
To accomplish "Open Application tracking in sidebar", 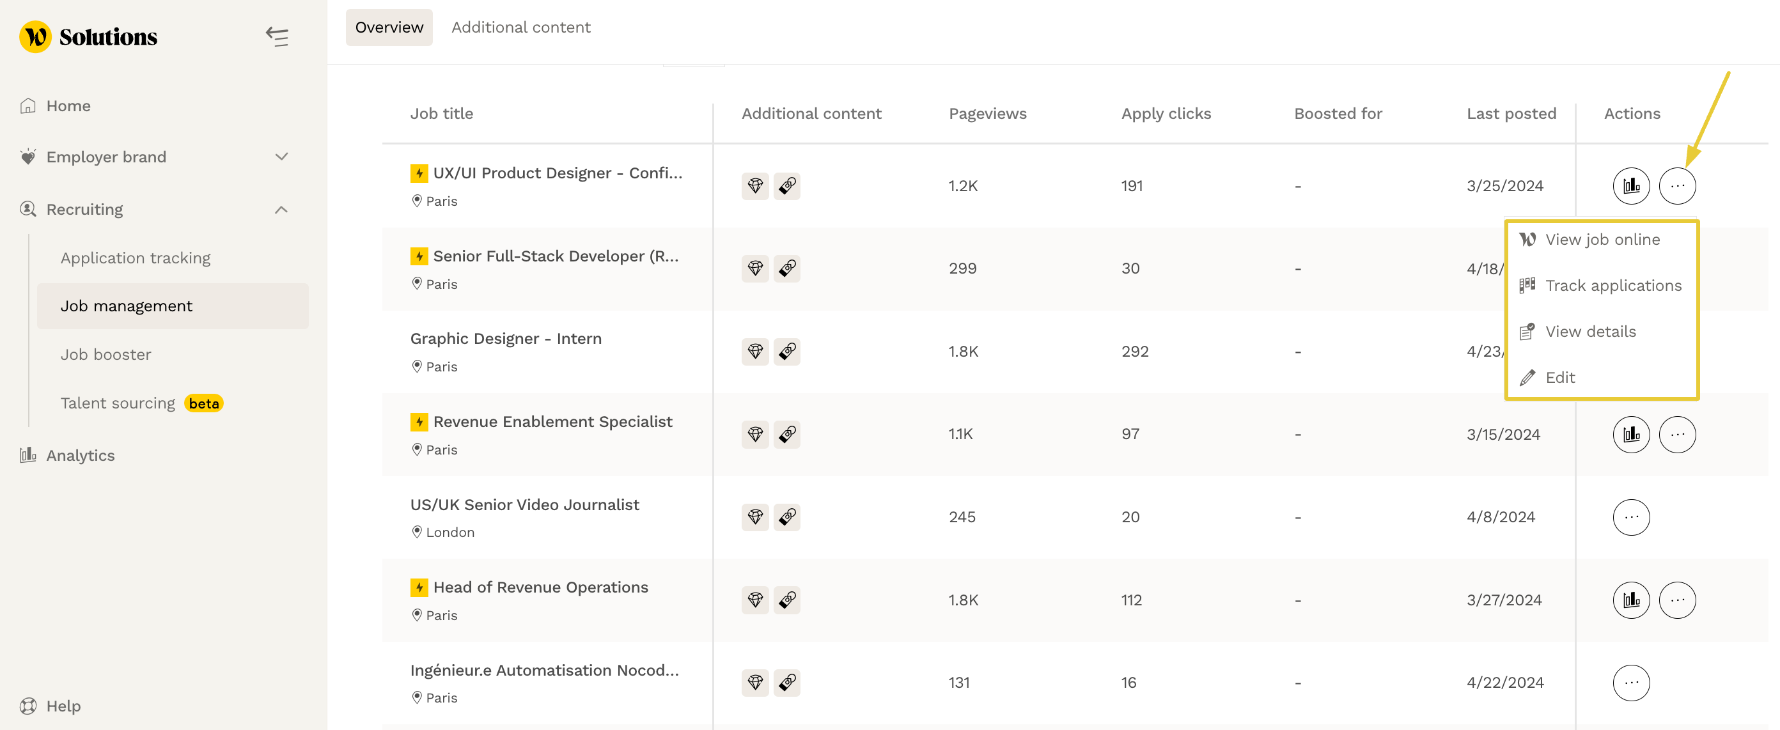I will [x=136, y=258].
